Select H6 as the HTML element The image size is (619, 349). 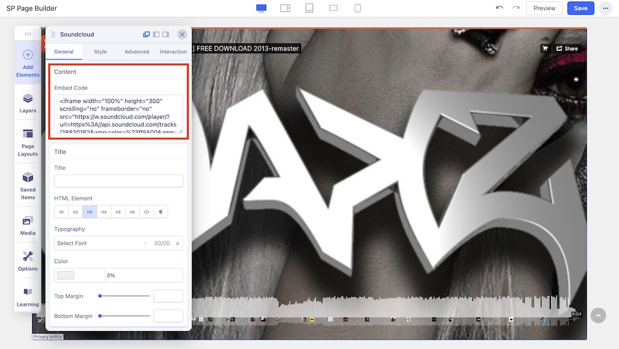(x=132, y=212)
